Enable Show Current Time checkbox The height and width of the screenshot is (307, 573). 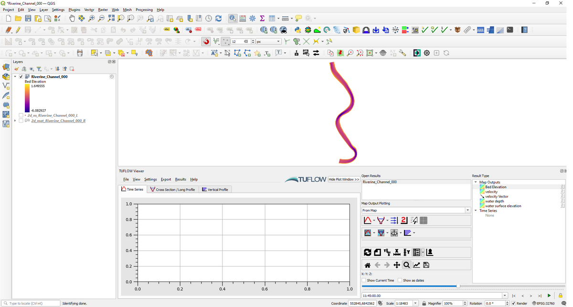tap(364, 280)
